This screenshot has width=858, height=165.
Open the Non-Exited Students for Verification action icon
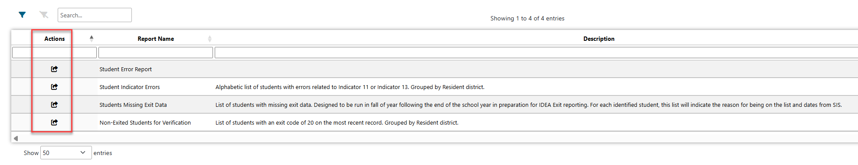pyautogui.click(x=54, y=122)
